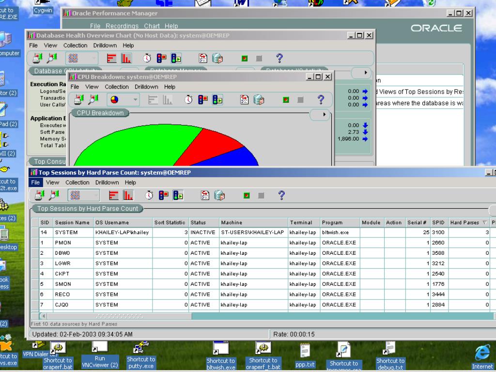
Task: Open File menu in Top Sessions window
Action: coord(35,183)
